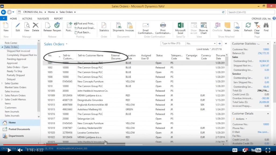Sort by Sell-to Customer Name column

tap(91, 56)
